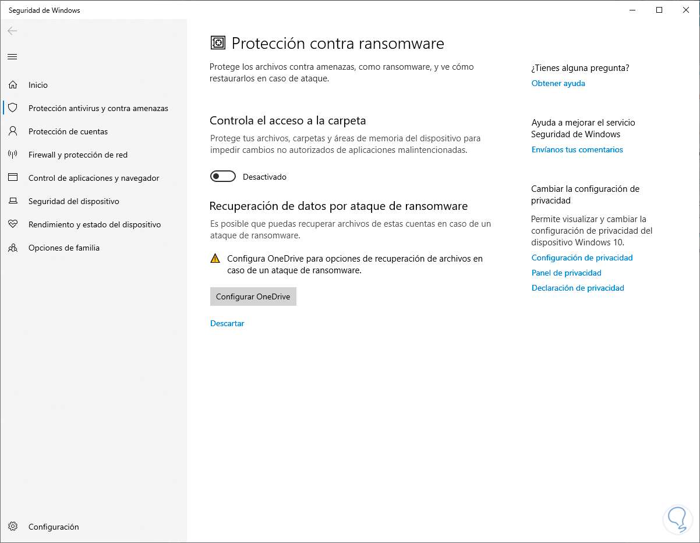Open Opciones de familia menu item

pos(64,248)
